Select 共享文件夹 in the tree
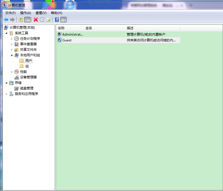The image size is (223, 191). coord(28,50)
